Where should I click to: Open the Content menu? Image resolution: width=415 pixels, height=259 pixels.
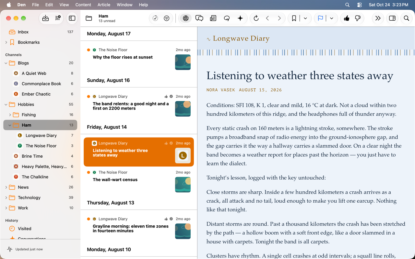click(83, 5)
